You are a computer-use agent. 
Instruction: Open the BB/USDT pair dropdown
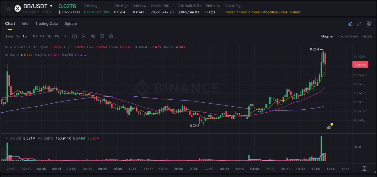(x=51, y=6)
